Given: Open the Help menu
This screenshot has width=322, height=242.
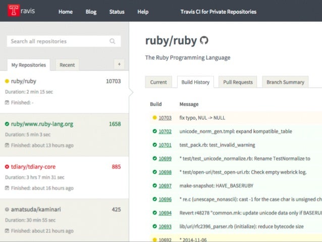Looking at the screenshot, I should click(x=143, y=12).
